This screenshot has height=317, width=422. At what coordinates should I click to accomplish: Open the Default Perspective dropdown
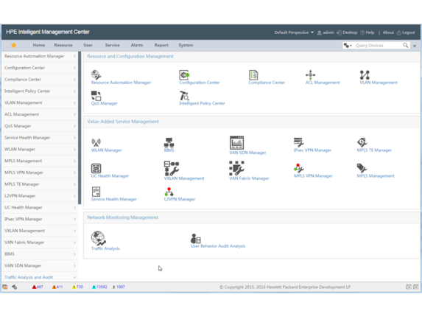[x=294, y=32]
